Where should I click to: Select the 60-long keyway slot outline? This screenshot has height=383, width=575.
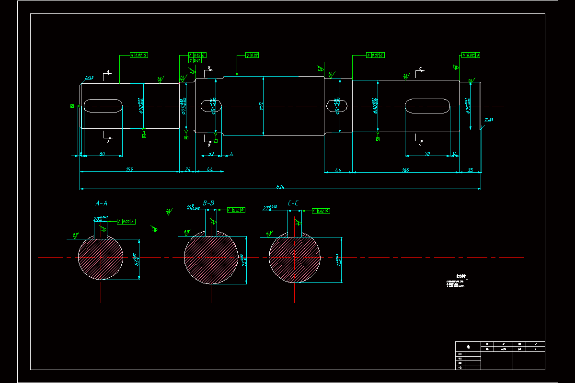103,106
